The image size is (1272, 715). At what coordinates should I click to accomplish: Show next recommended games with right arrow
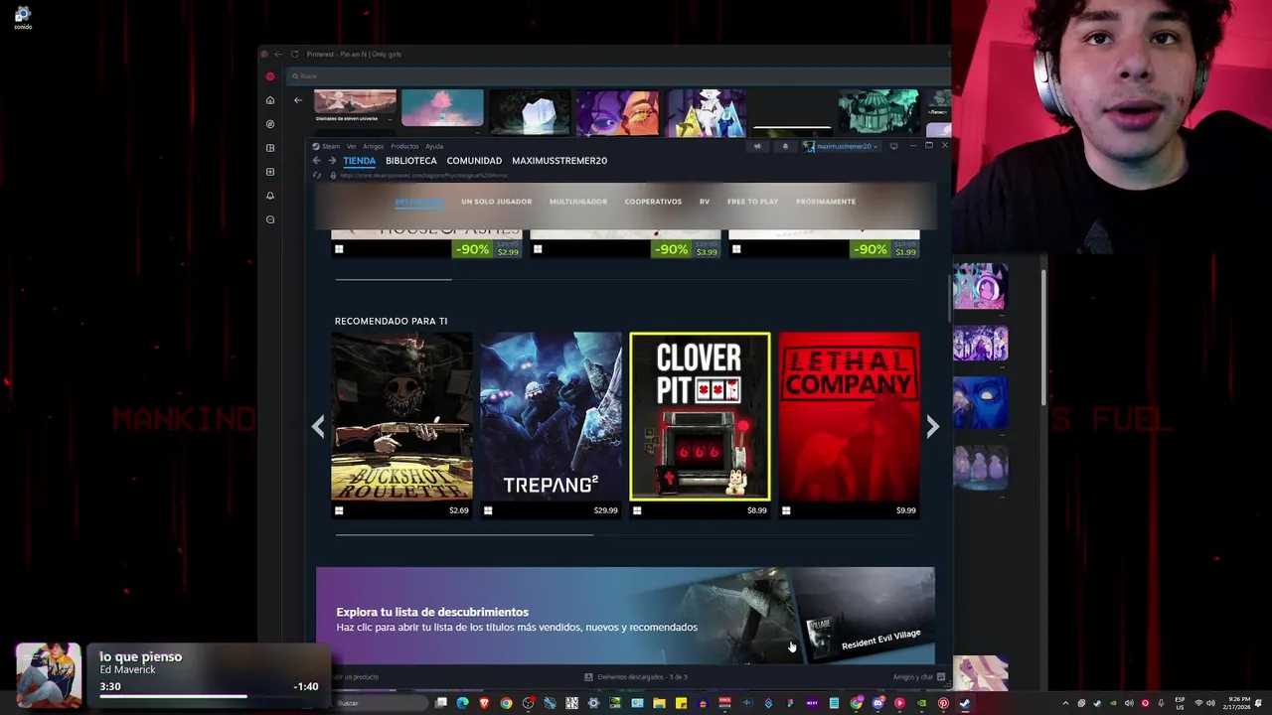coord(932,426)
